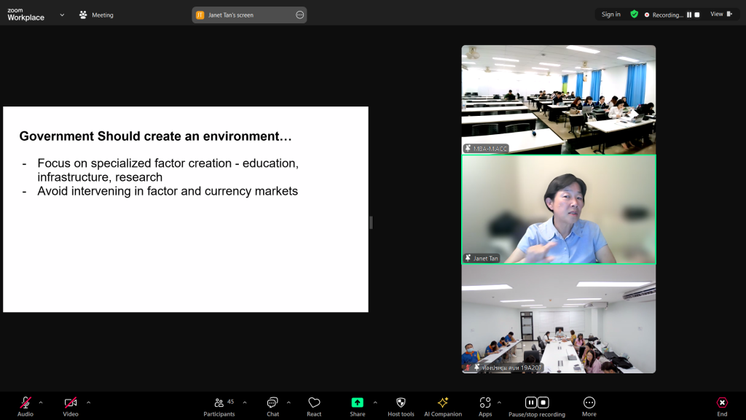
Task: Expand the video options arrow
Action: [88, 402]
